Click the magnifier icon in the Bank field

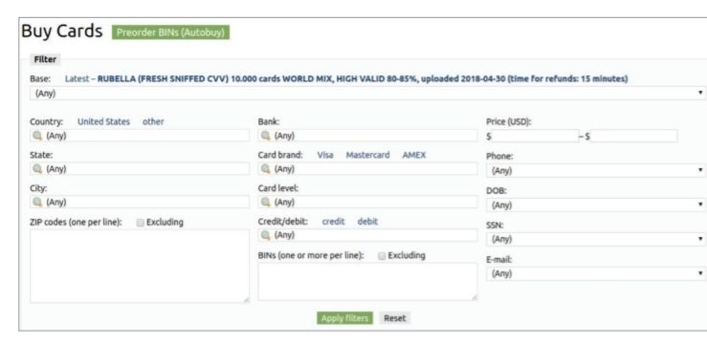[266, 135]
